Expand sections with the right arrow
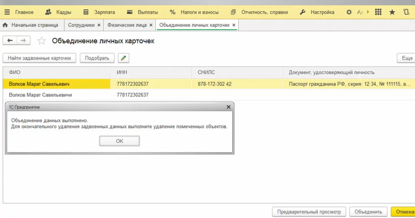 pos(368,12)
